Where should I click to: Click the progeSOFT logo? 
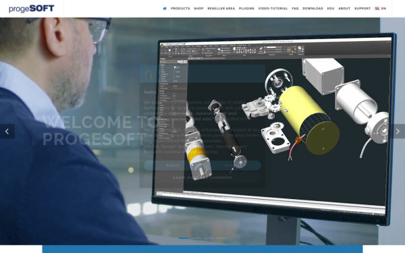coord(32,9)
